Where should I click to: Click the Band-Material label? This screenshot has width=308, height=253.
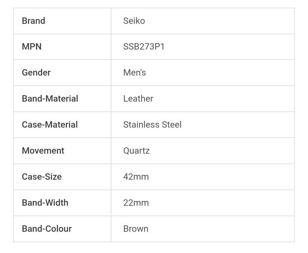pos(50,99)
